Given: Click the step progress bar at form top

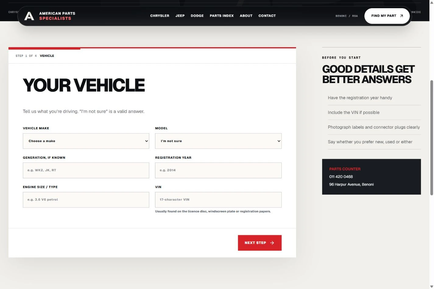Looking at the screenshot, I should pyautogui.click(x=152, y=48).
